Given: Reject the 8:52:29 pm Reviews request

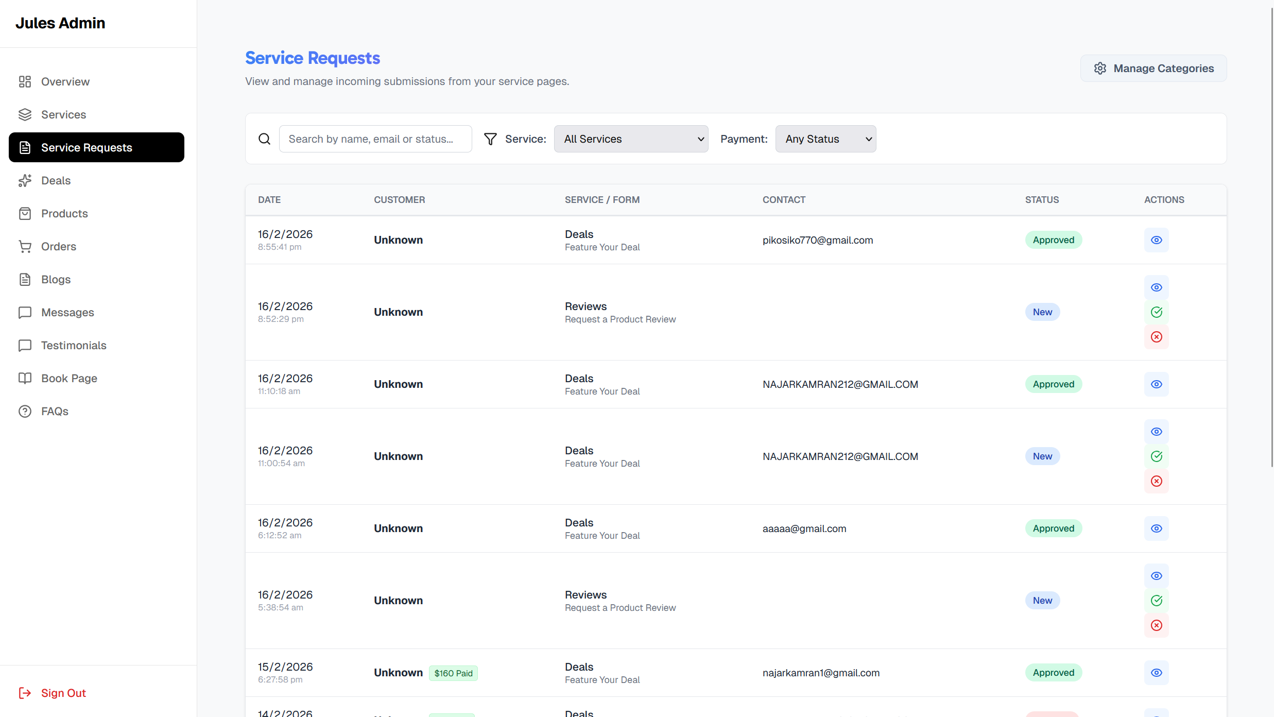Looking at the screenshot, I should [1156, 337].
